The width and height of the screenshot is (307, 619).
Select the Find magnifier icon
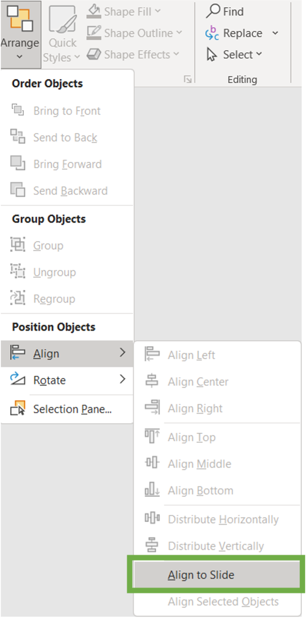point(213,11)
